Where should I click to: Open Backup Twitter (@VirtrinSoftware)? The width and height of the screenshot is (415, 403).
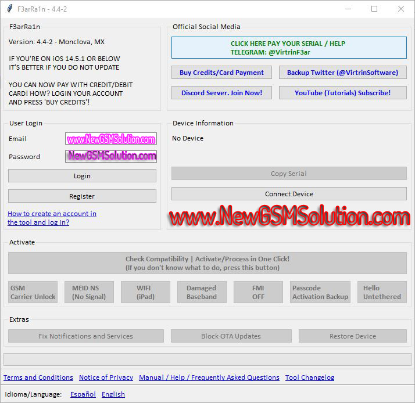[342, 73]
